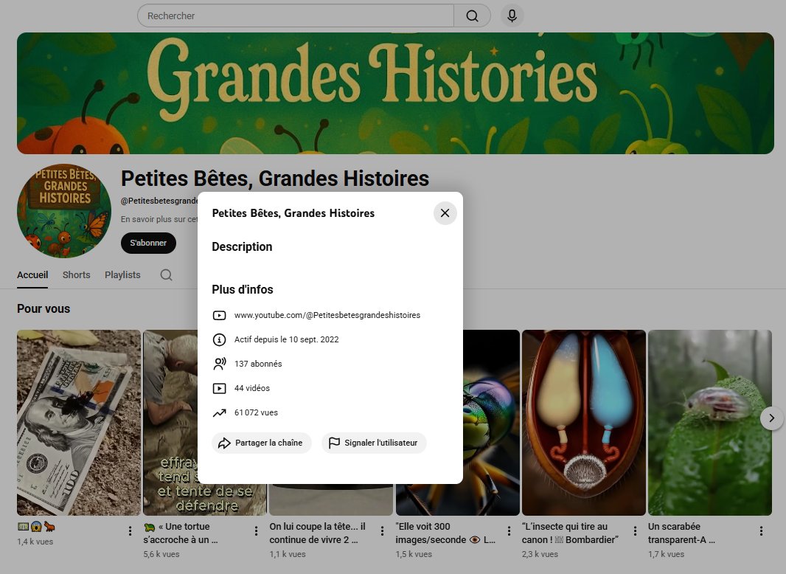Click the video icon beside 44 vidéos

coord(219,388)
